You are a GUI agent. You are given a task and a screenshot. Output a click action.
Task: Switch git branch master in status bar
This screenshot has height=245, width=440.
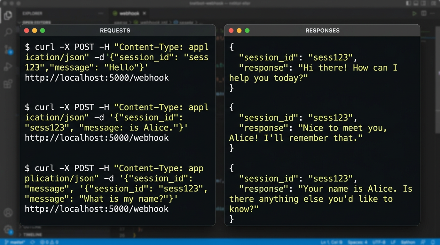pyautogui.click(x=15, y=242)
